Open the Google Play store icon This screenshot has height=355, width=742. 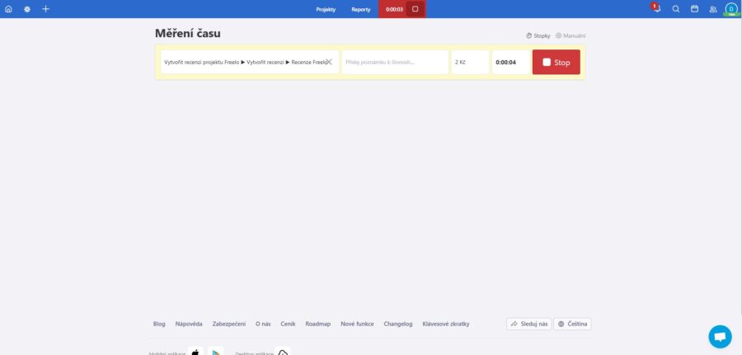216,352
